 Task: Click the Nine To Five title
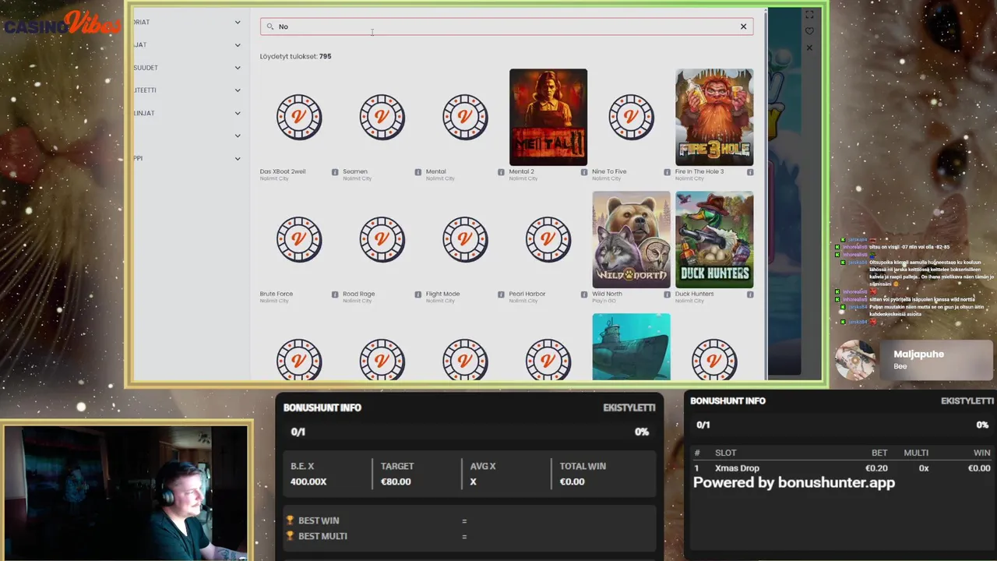point(609,171)
